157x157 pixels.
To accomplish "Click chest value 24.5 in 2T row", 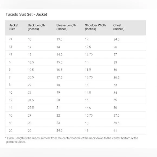I will click(116, 39).
